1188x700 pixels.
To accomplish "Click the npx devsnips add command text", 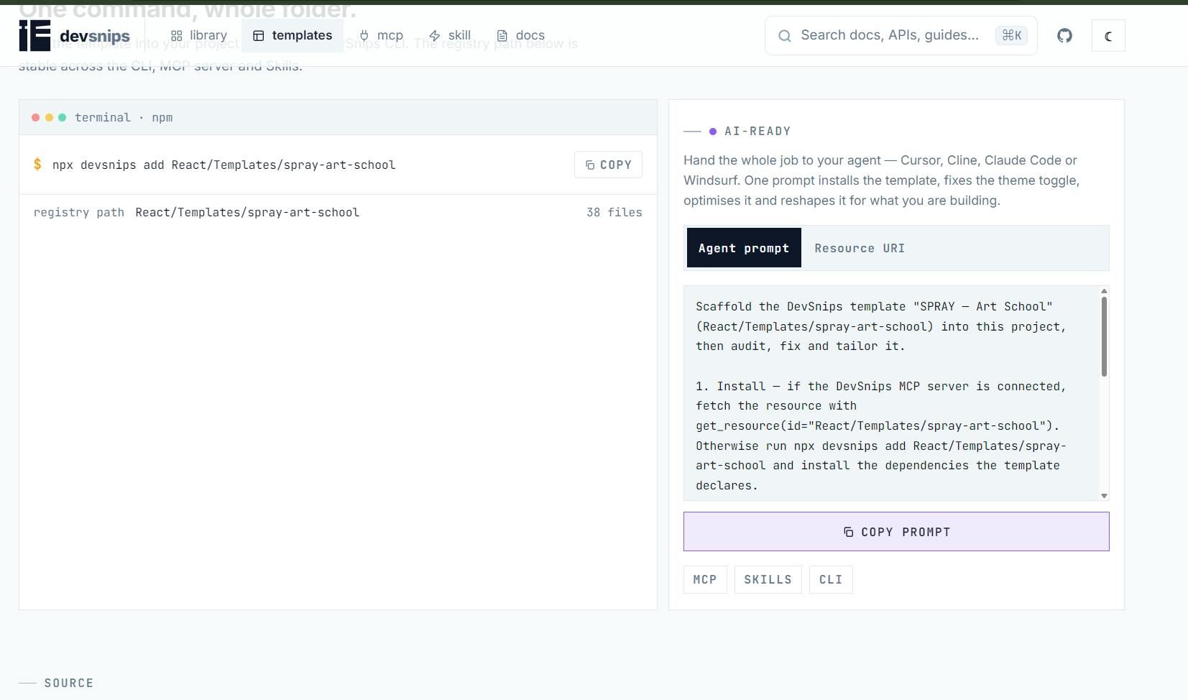I will pos(224,165).
